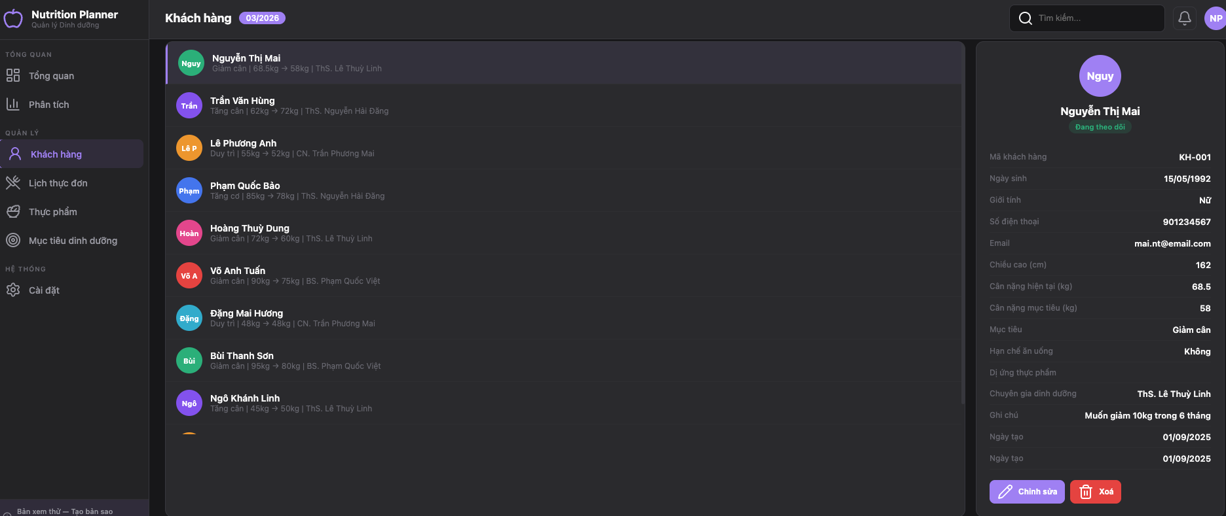Click the red Võ A avatar
The height and width of the screenshot is (516, 1226).
click(189, 275)
